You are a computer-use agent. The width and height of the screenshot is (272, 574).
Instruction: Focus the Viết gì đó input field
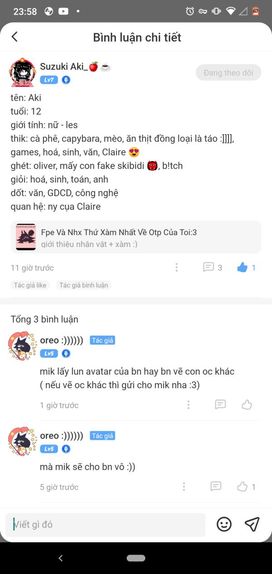[x=105, y=525]
